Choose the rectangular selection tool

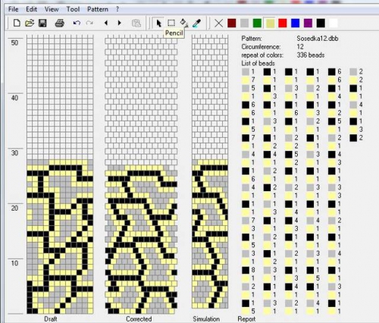click(171, 24)
